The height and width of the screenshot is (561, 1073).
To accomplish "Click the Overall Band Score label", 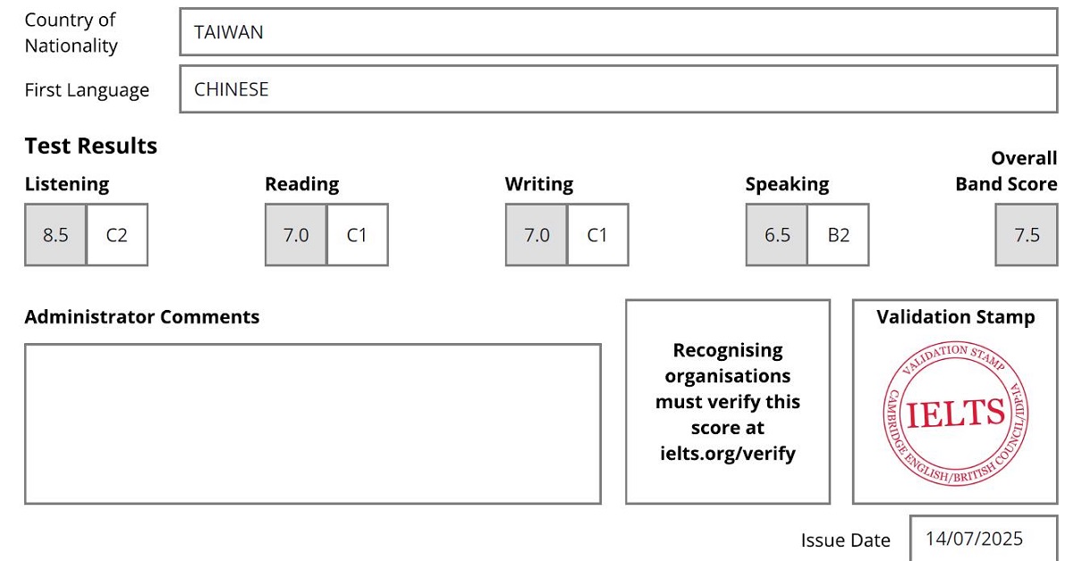I will pos(1007,172).
